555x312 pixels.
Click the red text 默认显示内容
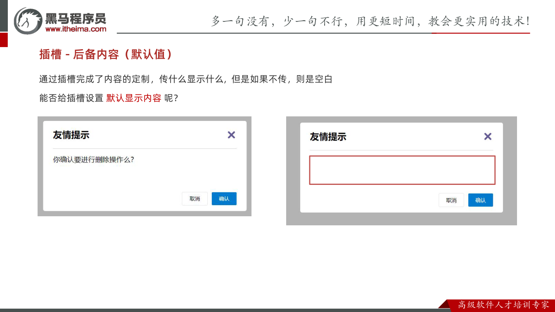pos(134,98)
